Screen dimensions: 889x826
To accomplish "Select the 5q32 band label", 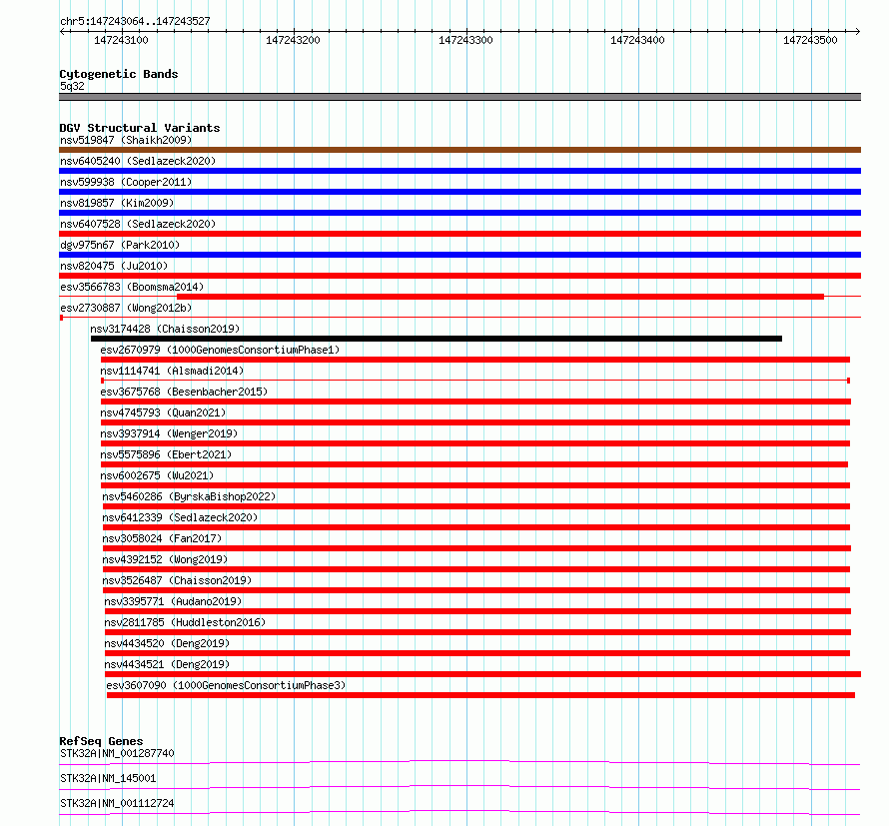I will pyautogui.click(x=72, y=86).
